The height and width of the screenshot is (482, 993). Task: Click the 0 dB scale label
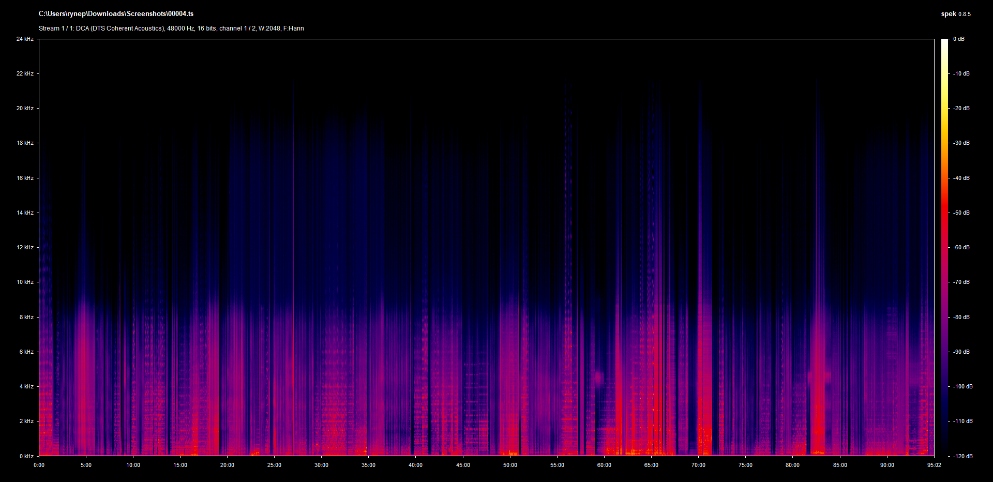tap(958, 39)
